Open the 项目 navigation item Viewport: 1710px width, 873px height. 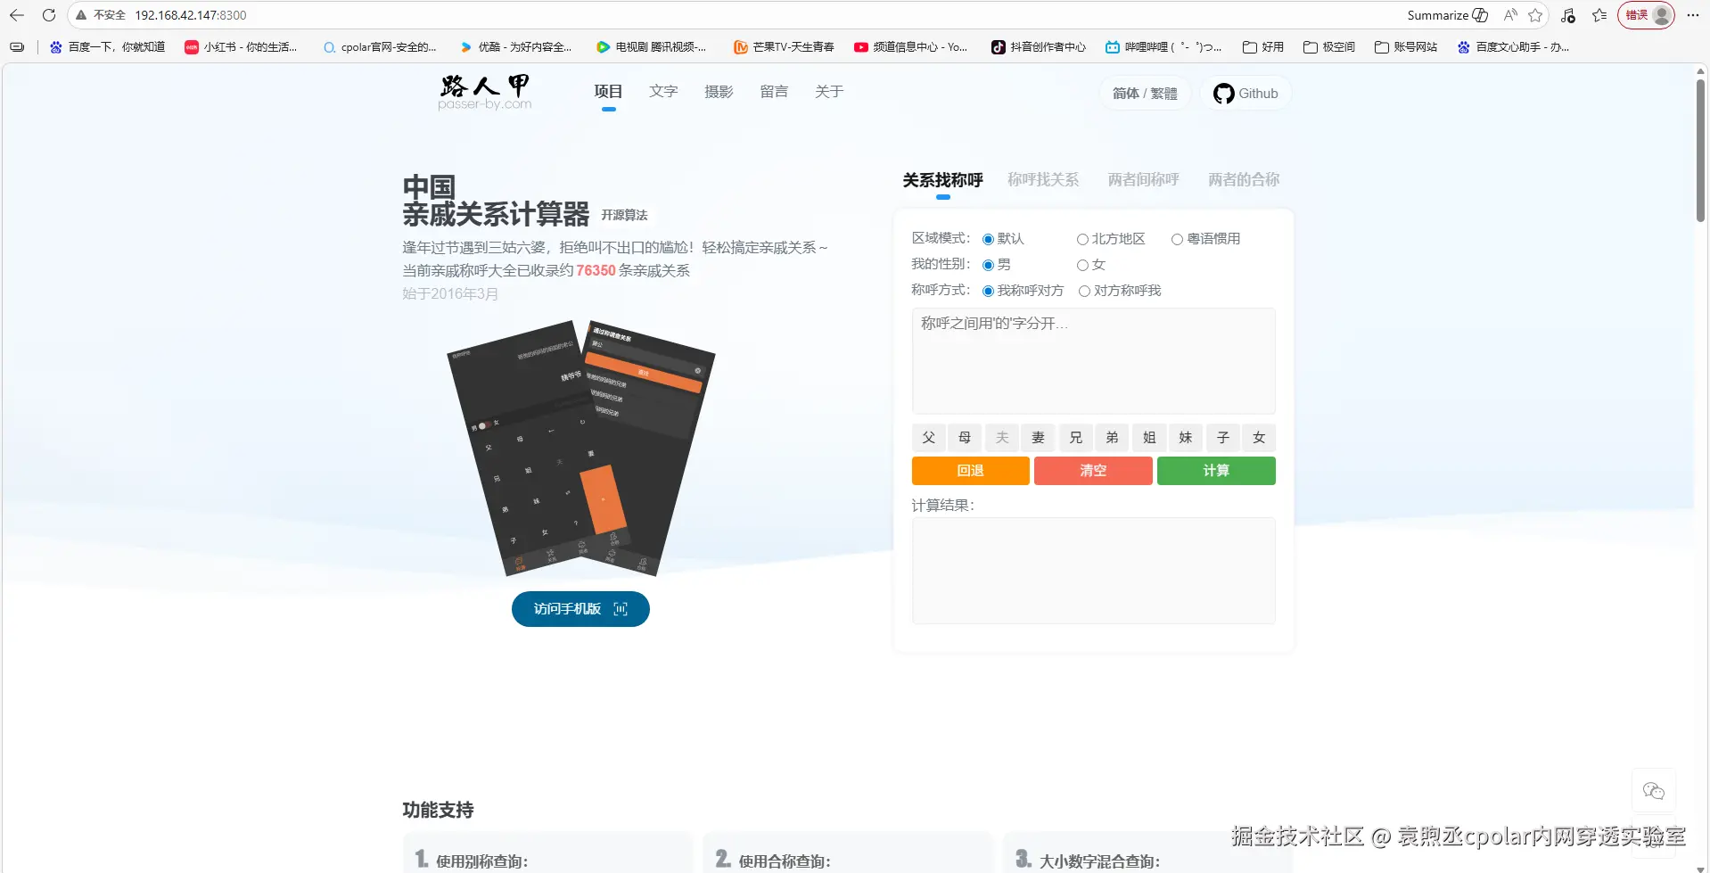tap(608, 92)
